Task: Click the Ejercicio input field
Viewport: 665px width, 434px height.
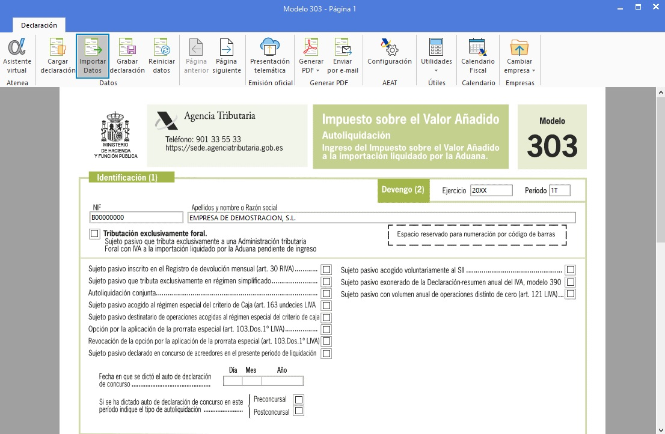Action: (491, 190)
